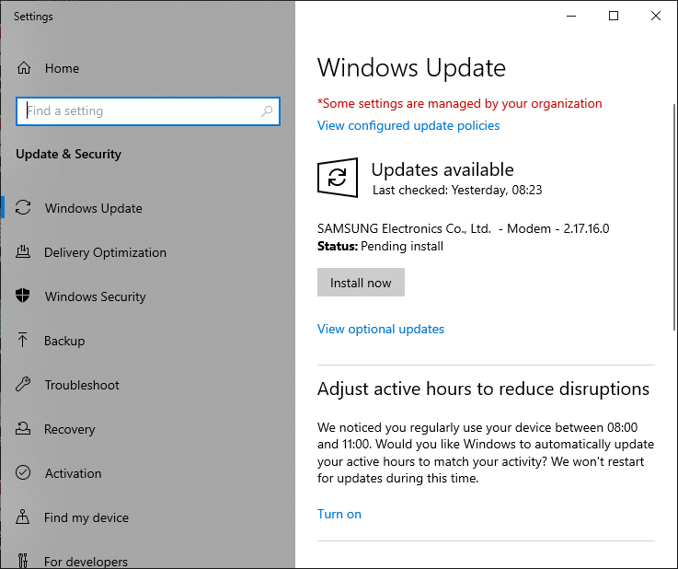The image size is (678, 569).
Task: Click the Windows Update sync icon in sidebar
Action: point(24,208)
